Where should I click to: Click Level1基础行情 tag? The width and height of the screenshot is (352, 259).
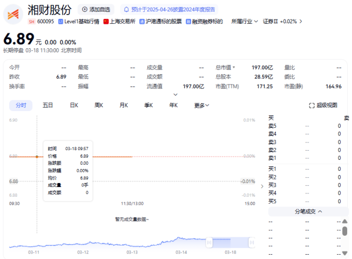79,22
